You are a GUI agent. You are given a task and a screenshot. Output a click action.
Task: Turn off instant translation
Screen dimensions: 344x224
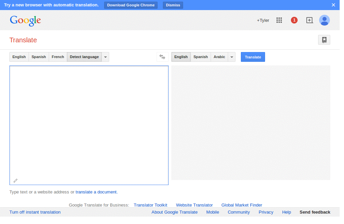pos(35,212)
